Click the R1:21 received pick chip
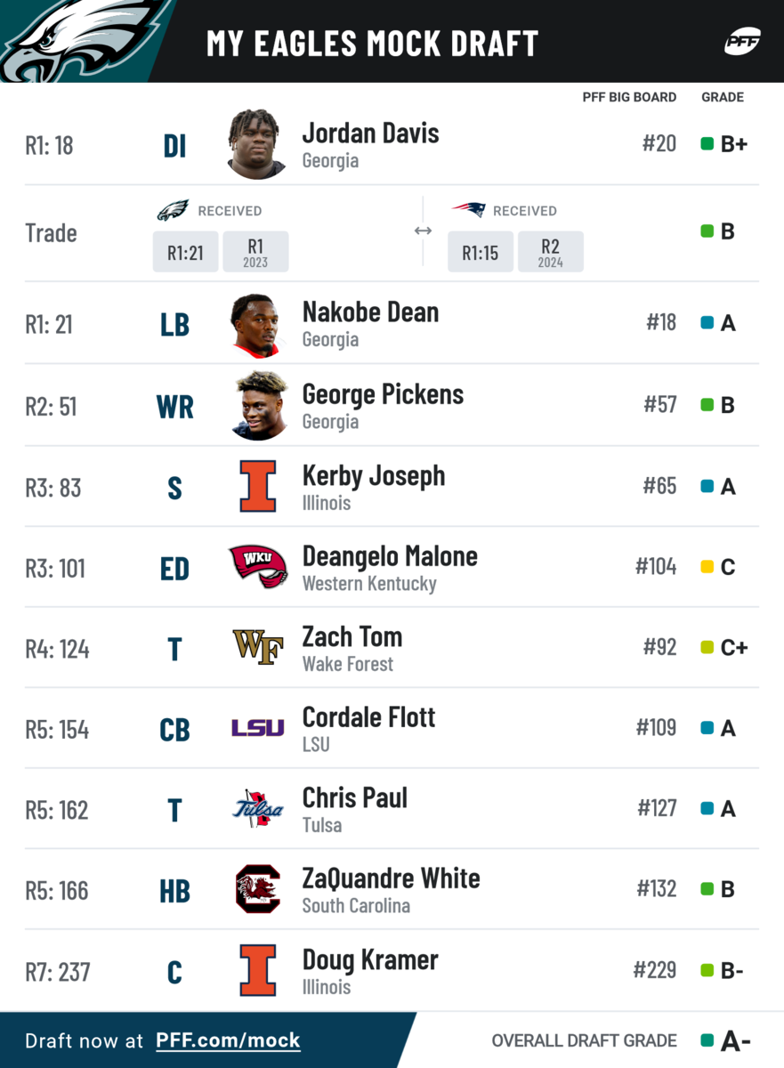 [x=185, y=252]
